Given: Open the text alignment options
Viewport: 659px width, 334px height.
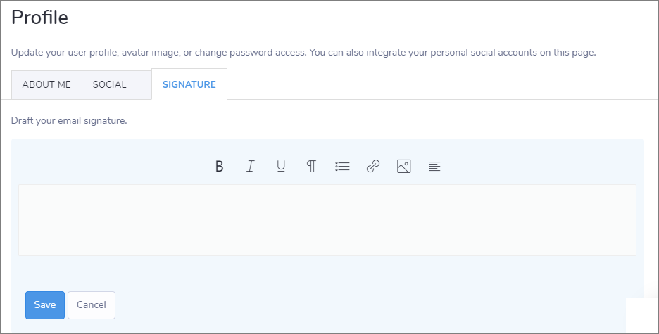Looking at the screenshot, I should click(434, 167).
